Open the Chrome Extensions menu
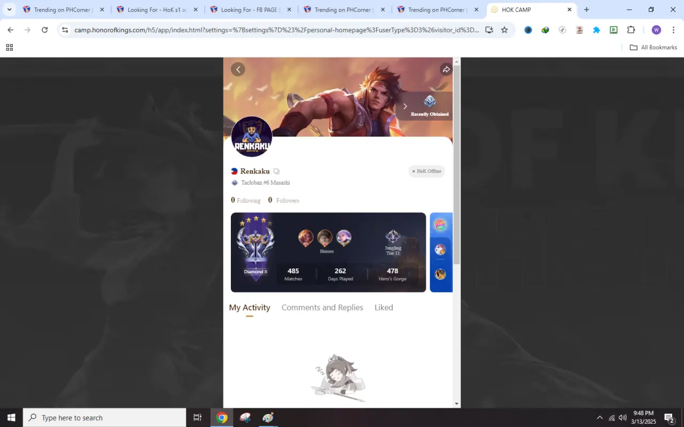The image size is (684, 427). click(x=631, y=30)
